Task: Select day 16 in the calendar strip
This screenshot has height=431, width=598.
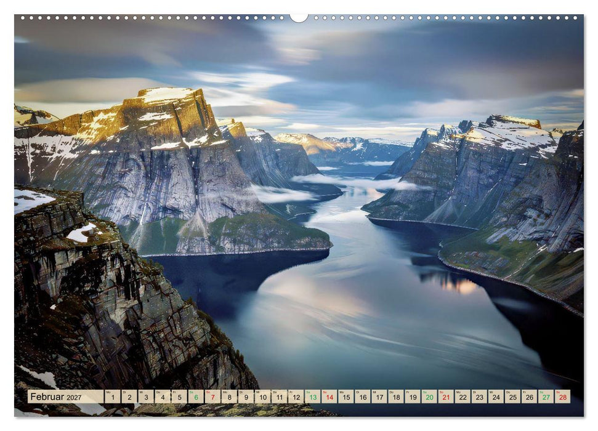Action: [x=363, y=397]
